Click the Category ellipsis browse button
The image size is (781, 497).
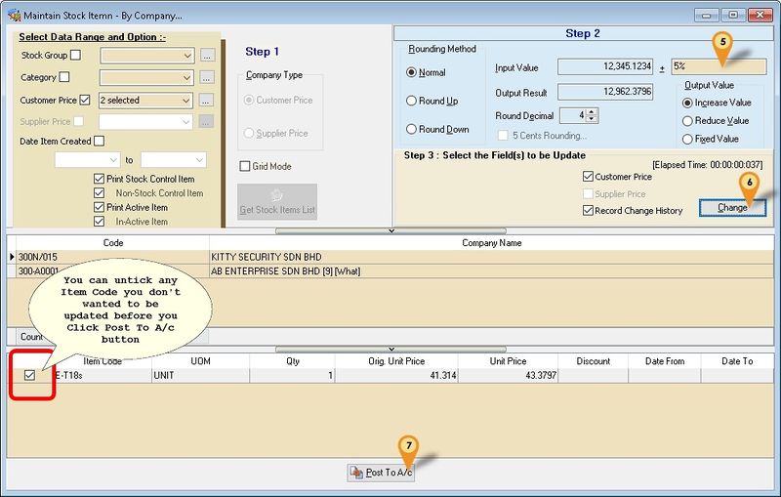(206, 78)
